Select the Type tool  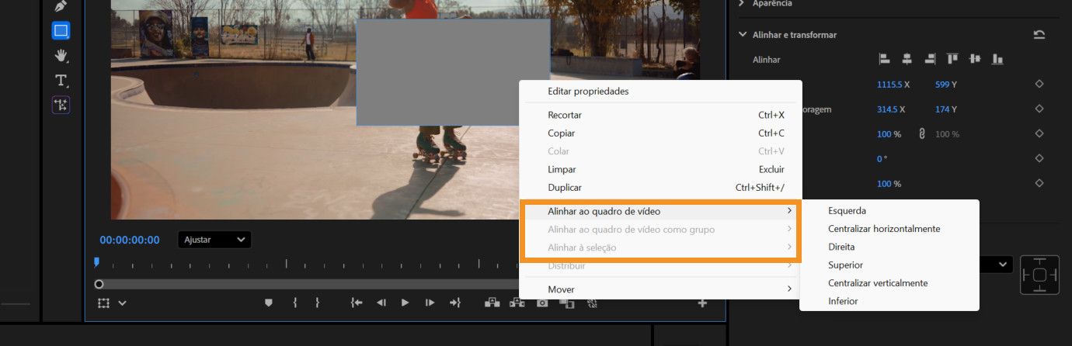[61, 81]
